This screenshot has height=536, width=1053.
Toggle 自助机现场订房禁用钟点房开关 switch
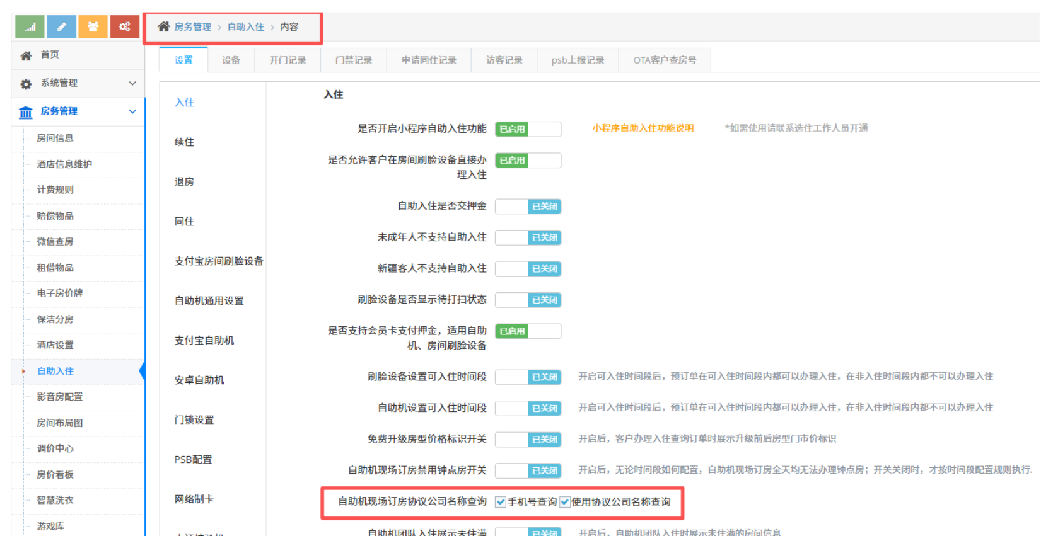tap(528, 470)
